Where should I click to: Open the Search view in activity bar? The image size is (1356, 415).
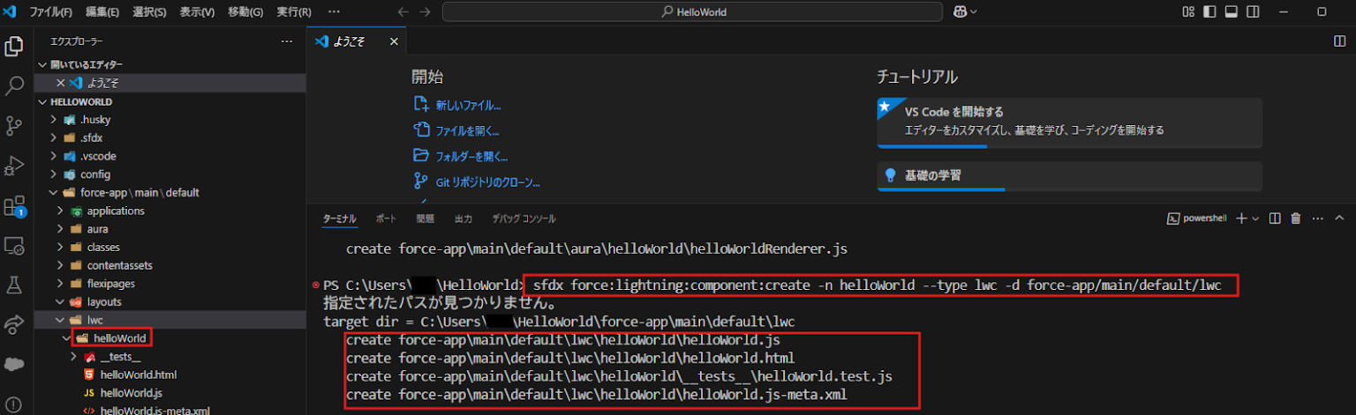14,86
